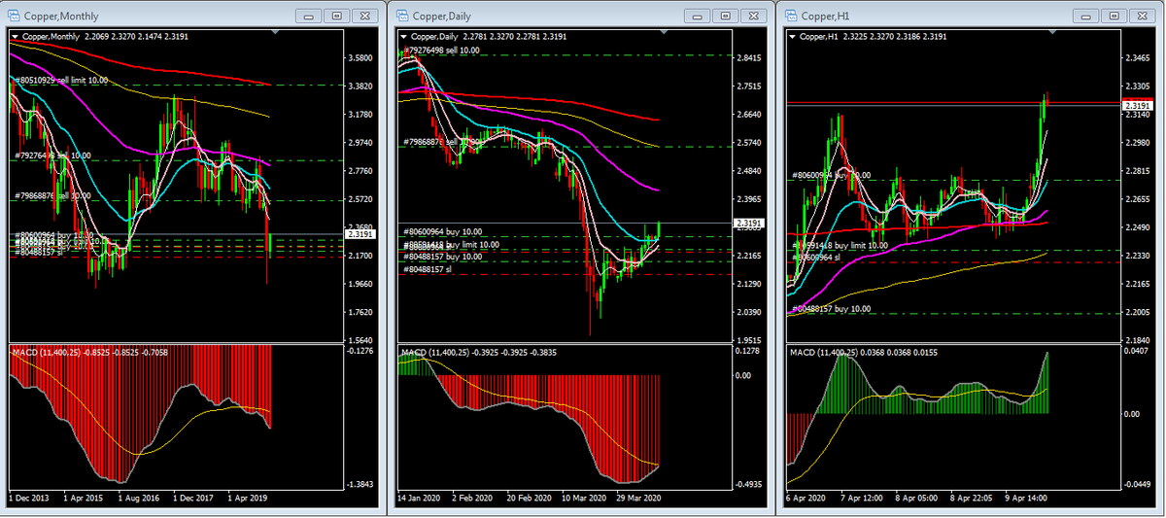The height and width of the screenshot is (518, 1166).
Task: Minimize the Copper,Monthly chart window
Action: [x=308, y=16]
